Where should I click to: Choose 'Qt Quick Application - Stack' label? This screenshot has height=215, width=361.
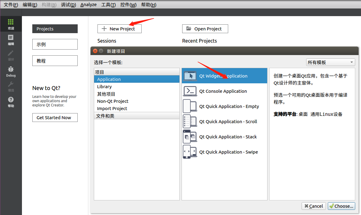(228, 137)
